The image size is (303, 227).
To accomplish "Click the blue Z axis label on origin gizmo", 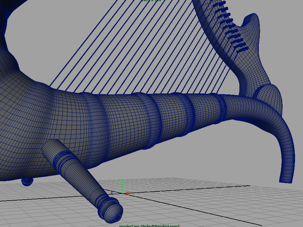I will [112, 192].
